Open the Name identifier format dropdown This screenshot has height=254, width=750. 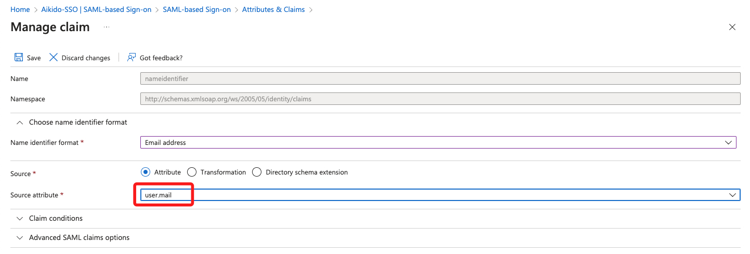coord(438,142)
